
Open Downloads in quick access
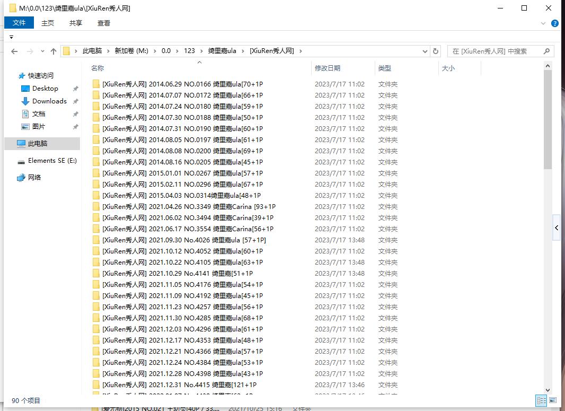[x=49, y=101]
